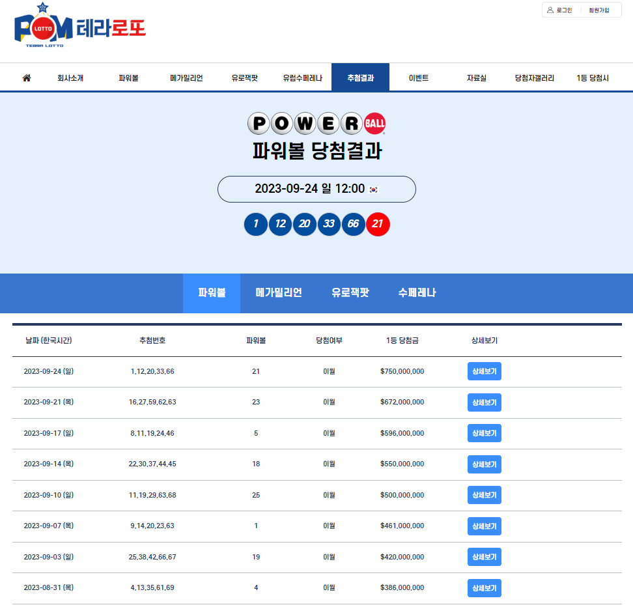Viewport: 633px width, 607px height.
Task: View details for 2023-09-07 draw
Action: click(x=485, y=526)
